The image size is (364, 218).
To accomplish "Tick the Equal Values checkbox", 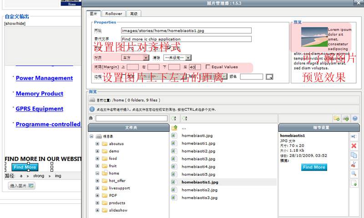I will click(208, 67).
